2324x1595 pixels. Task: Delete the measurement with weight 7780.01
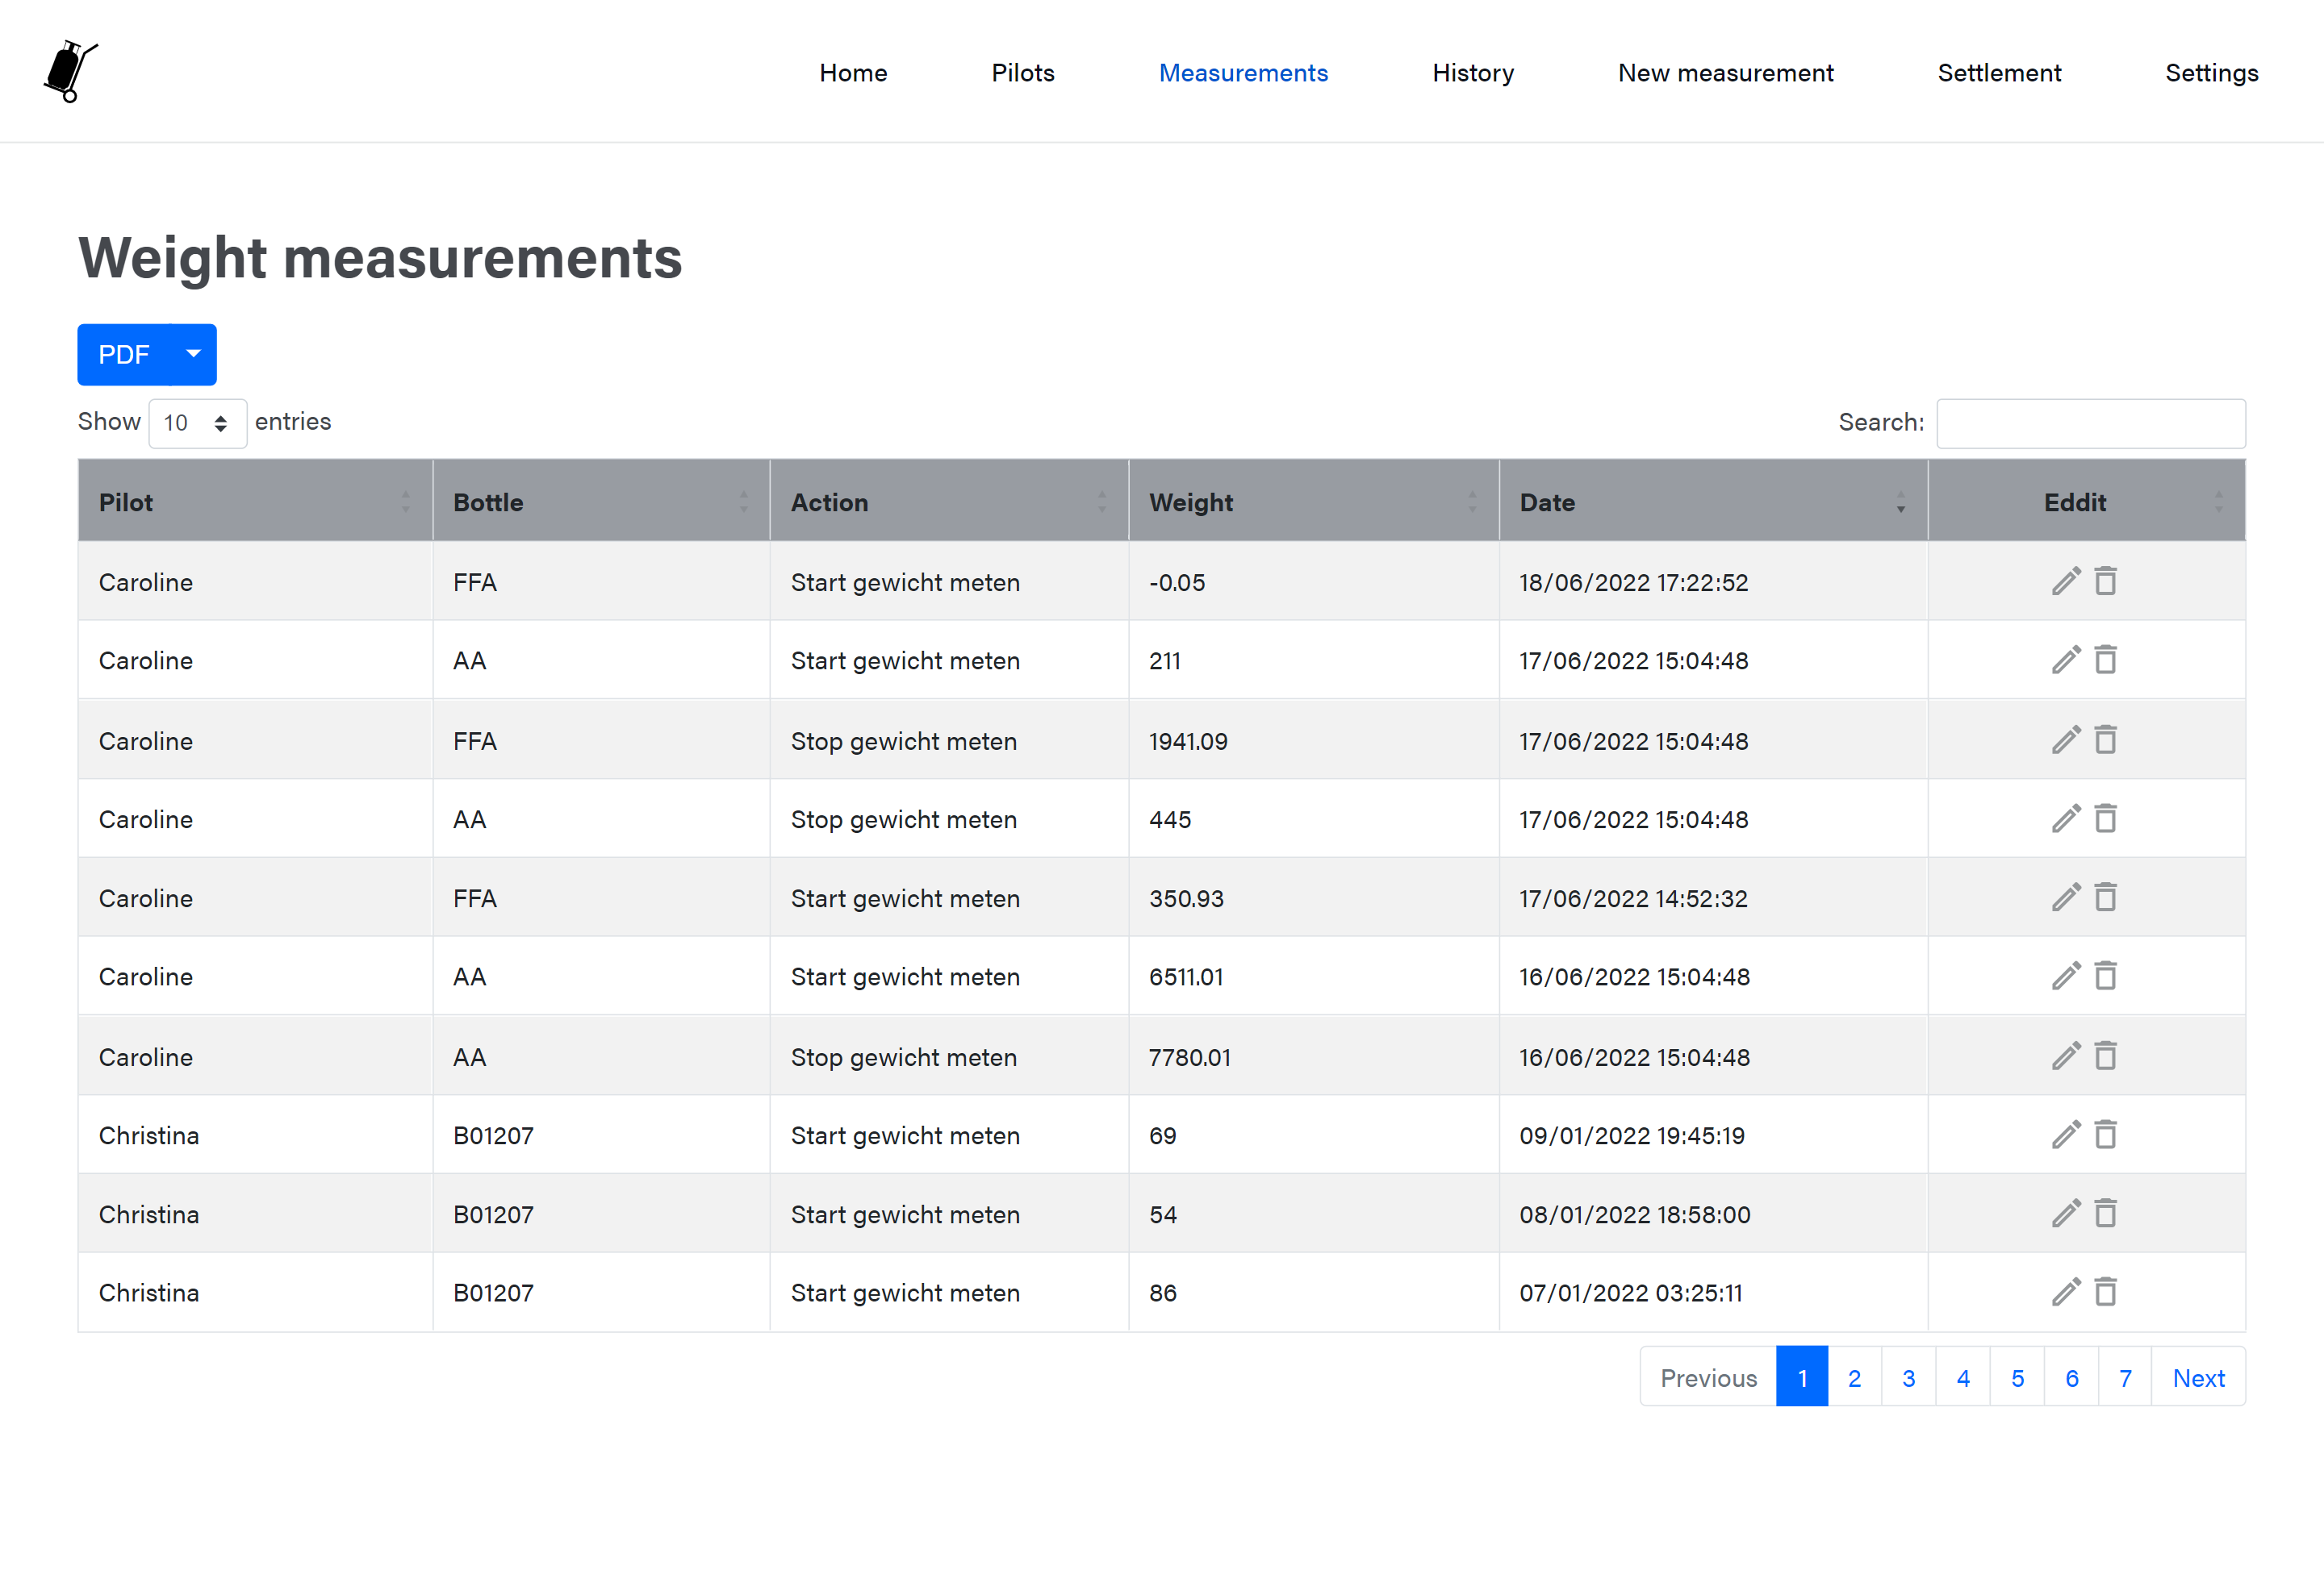point(2105,1056)
